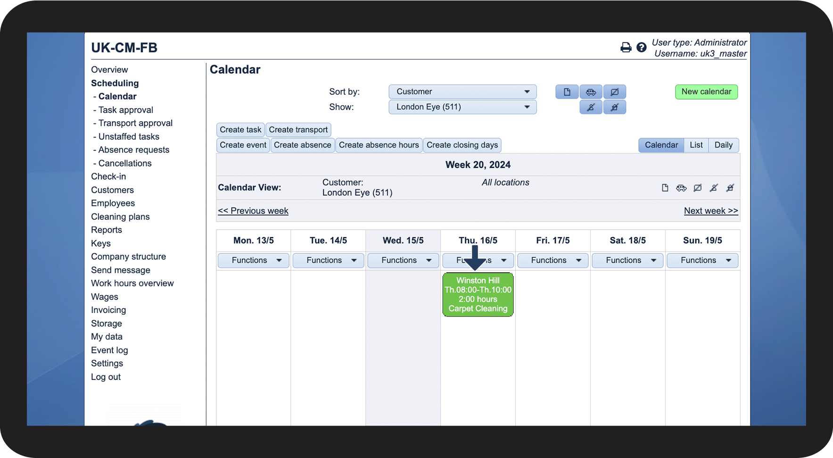The height and width of the screenshot is (458, 833).
Task: Expand Functions dropdown for Sat. 18/5
Action: 627,260
